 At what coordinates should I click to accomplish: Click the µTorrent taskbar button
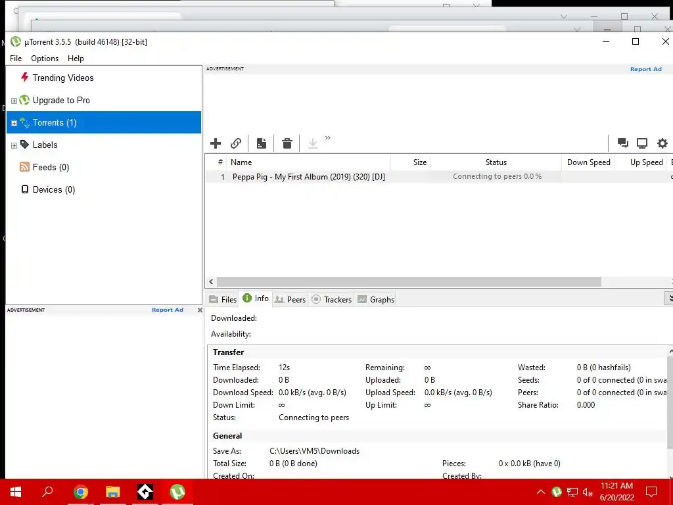click(x=177, y=492)
